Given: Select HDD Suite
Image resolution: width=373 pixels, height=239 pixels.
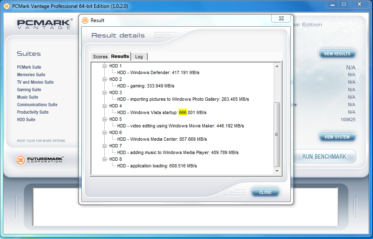Looking at the screenshot, I should pos(26,119).
